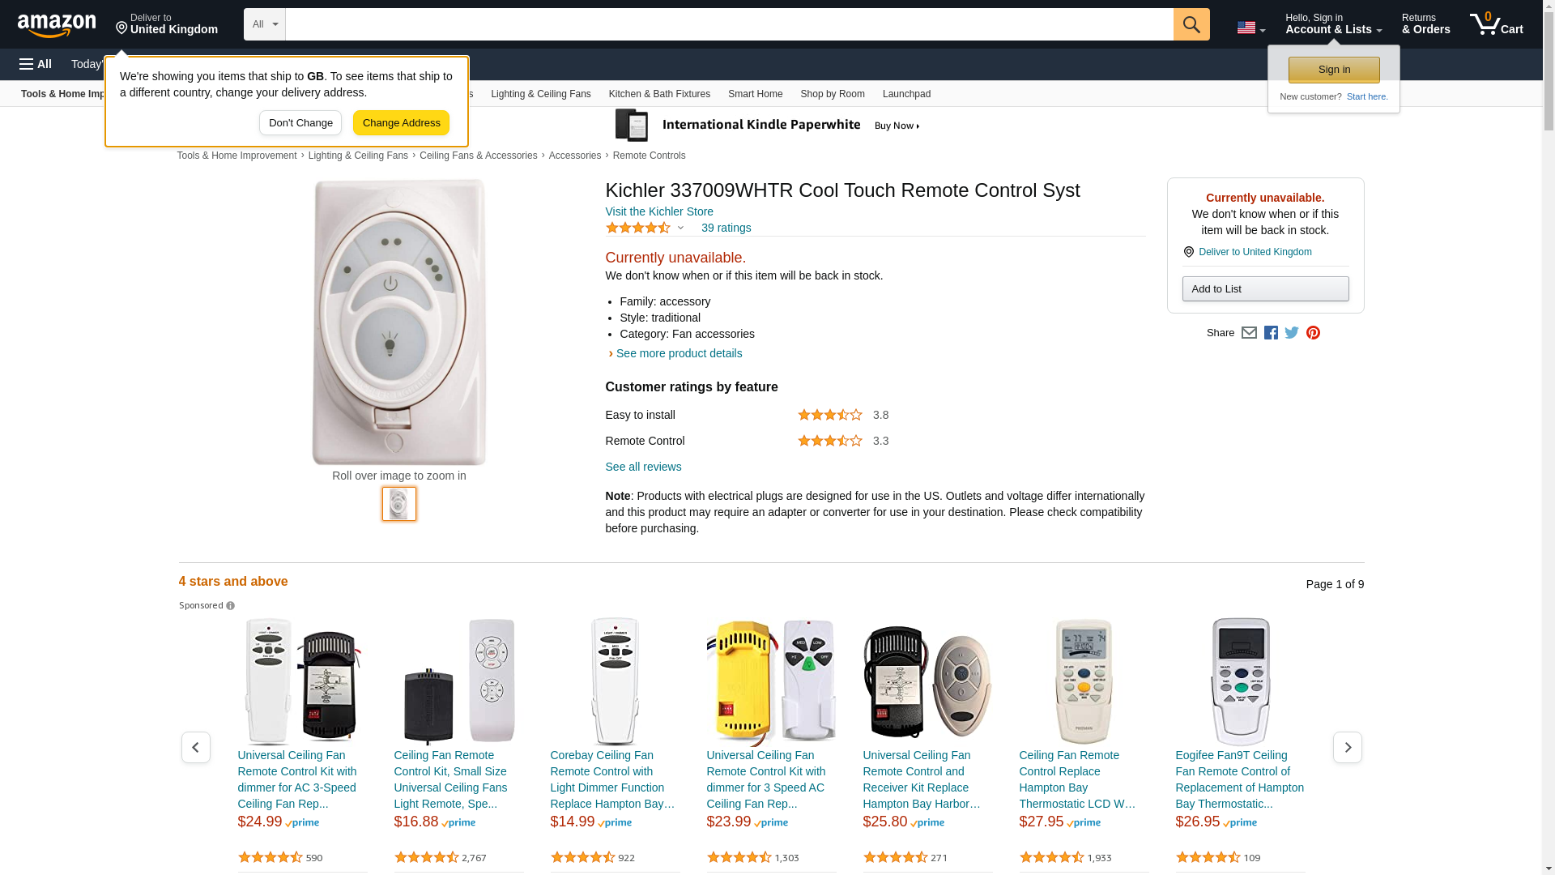Open Smart Home navigation item

[x=755, y=94]
